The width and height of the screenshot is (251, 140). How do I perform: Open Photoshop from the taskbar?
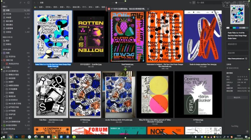(17, 137)
